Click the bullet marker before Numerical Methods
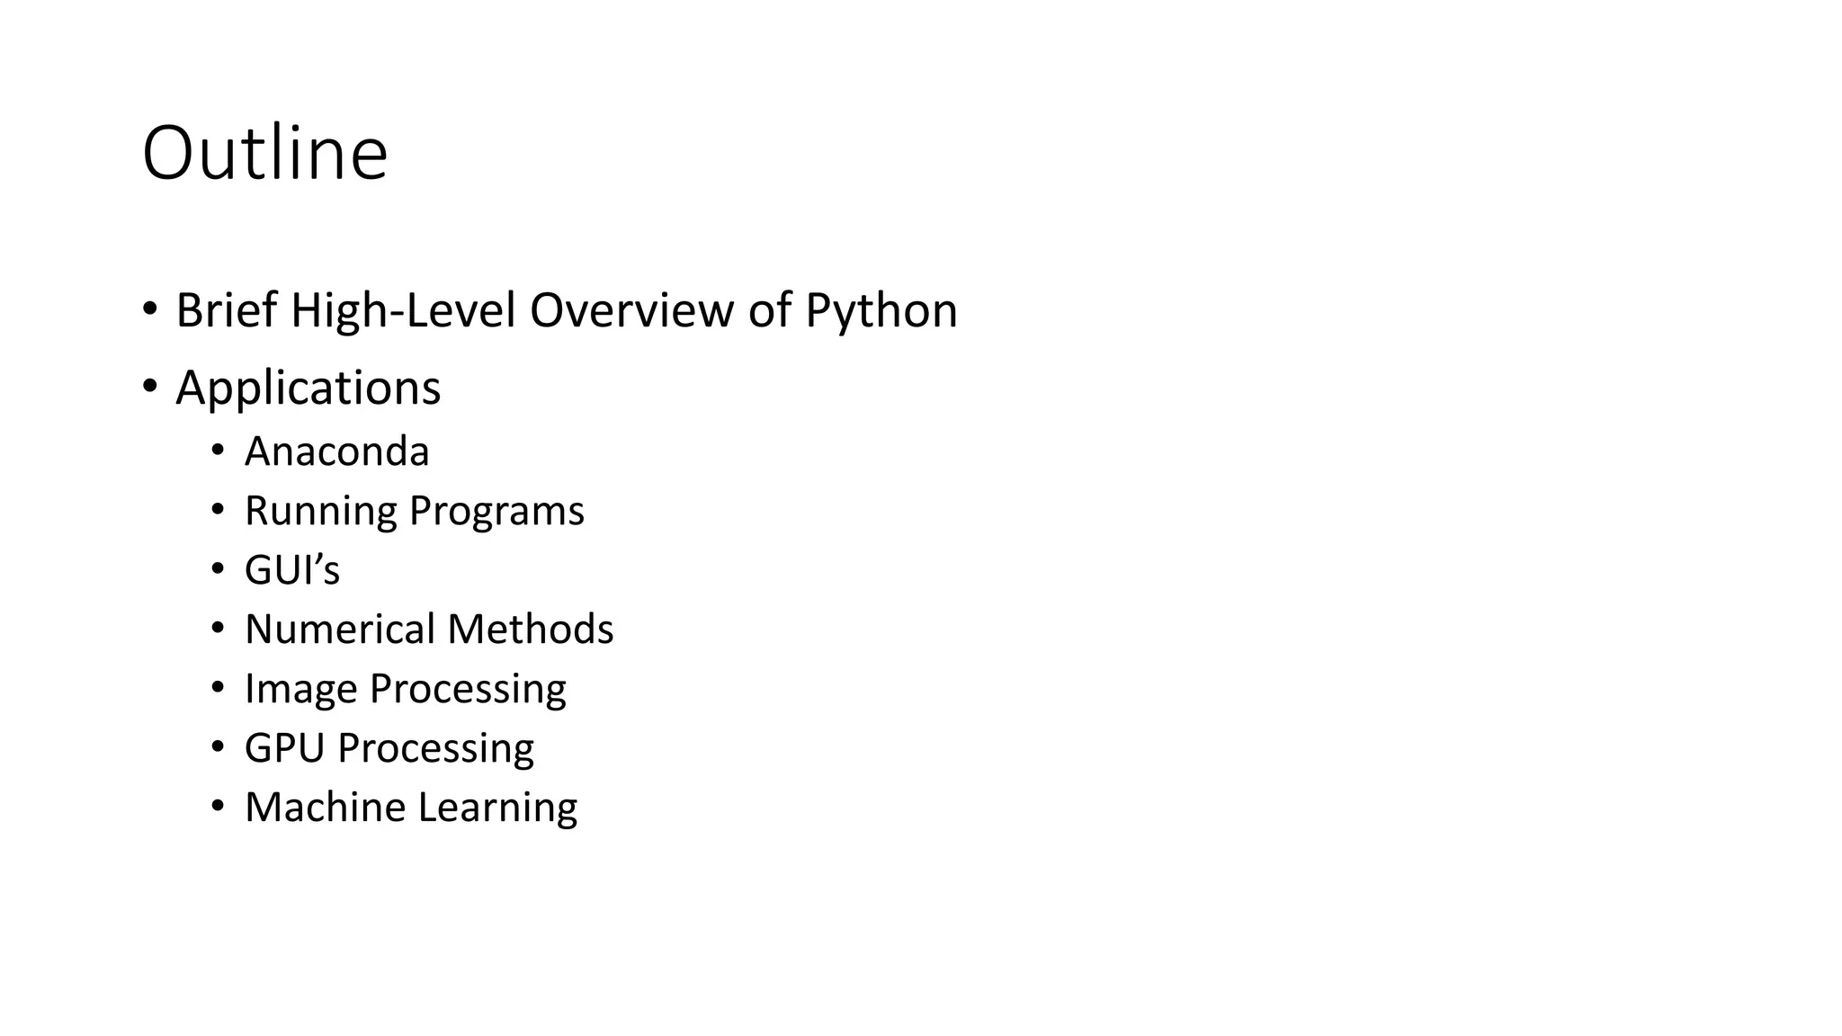The height and width of the screenshot is (1036, 1842). pyautogui.click(x=218, y=628)
